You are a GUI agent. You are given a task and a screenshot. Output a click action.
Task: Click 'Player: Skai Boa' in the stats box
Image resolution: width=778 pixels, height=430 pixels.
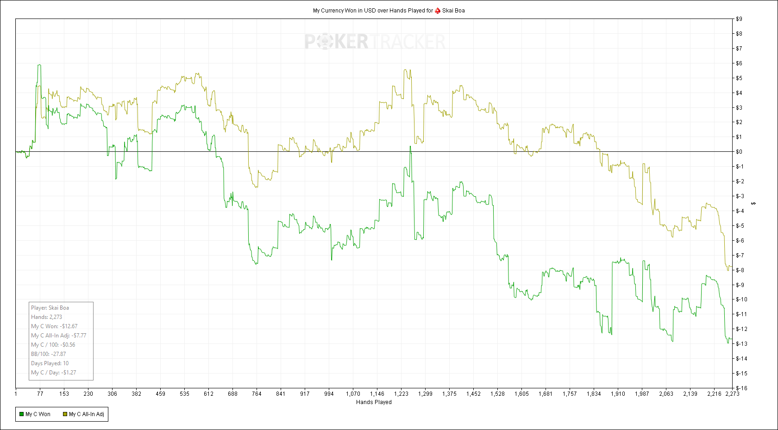(50, 308)
